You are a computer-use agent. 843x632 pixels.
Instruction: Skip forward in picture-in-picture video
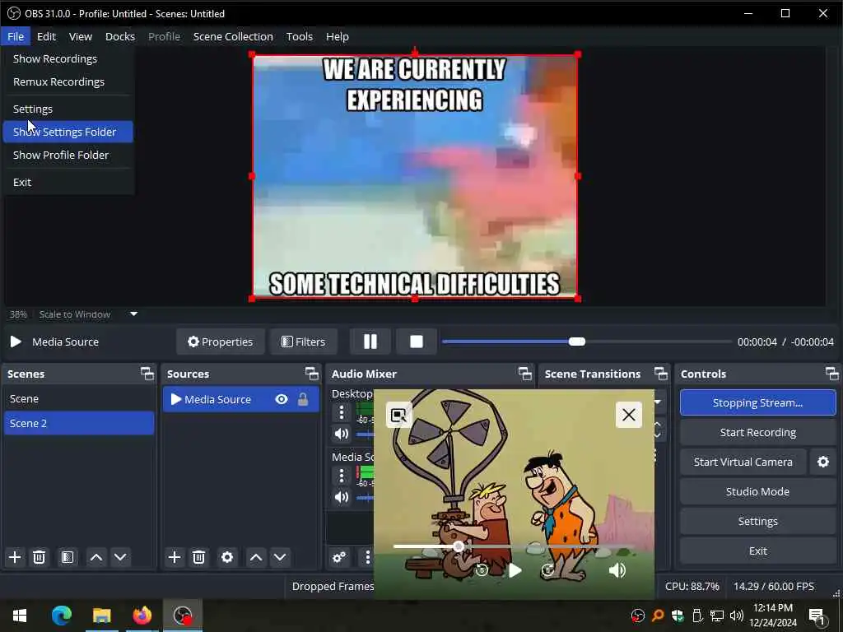tap(547, 570)
